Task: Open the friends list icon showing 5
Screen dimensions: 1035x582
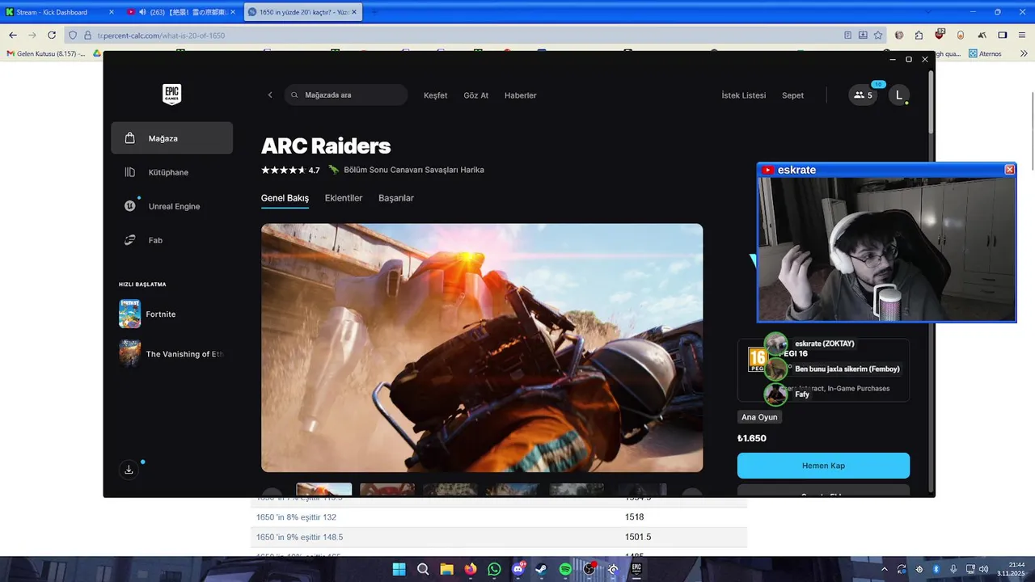Action: (x=863, y=95)
